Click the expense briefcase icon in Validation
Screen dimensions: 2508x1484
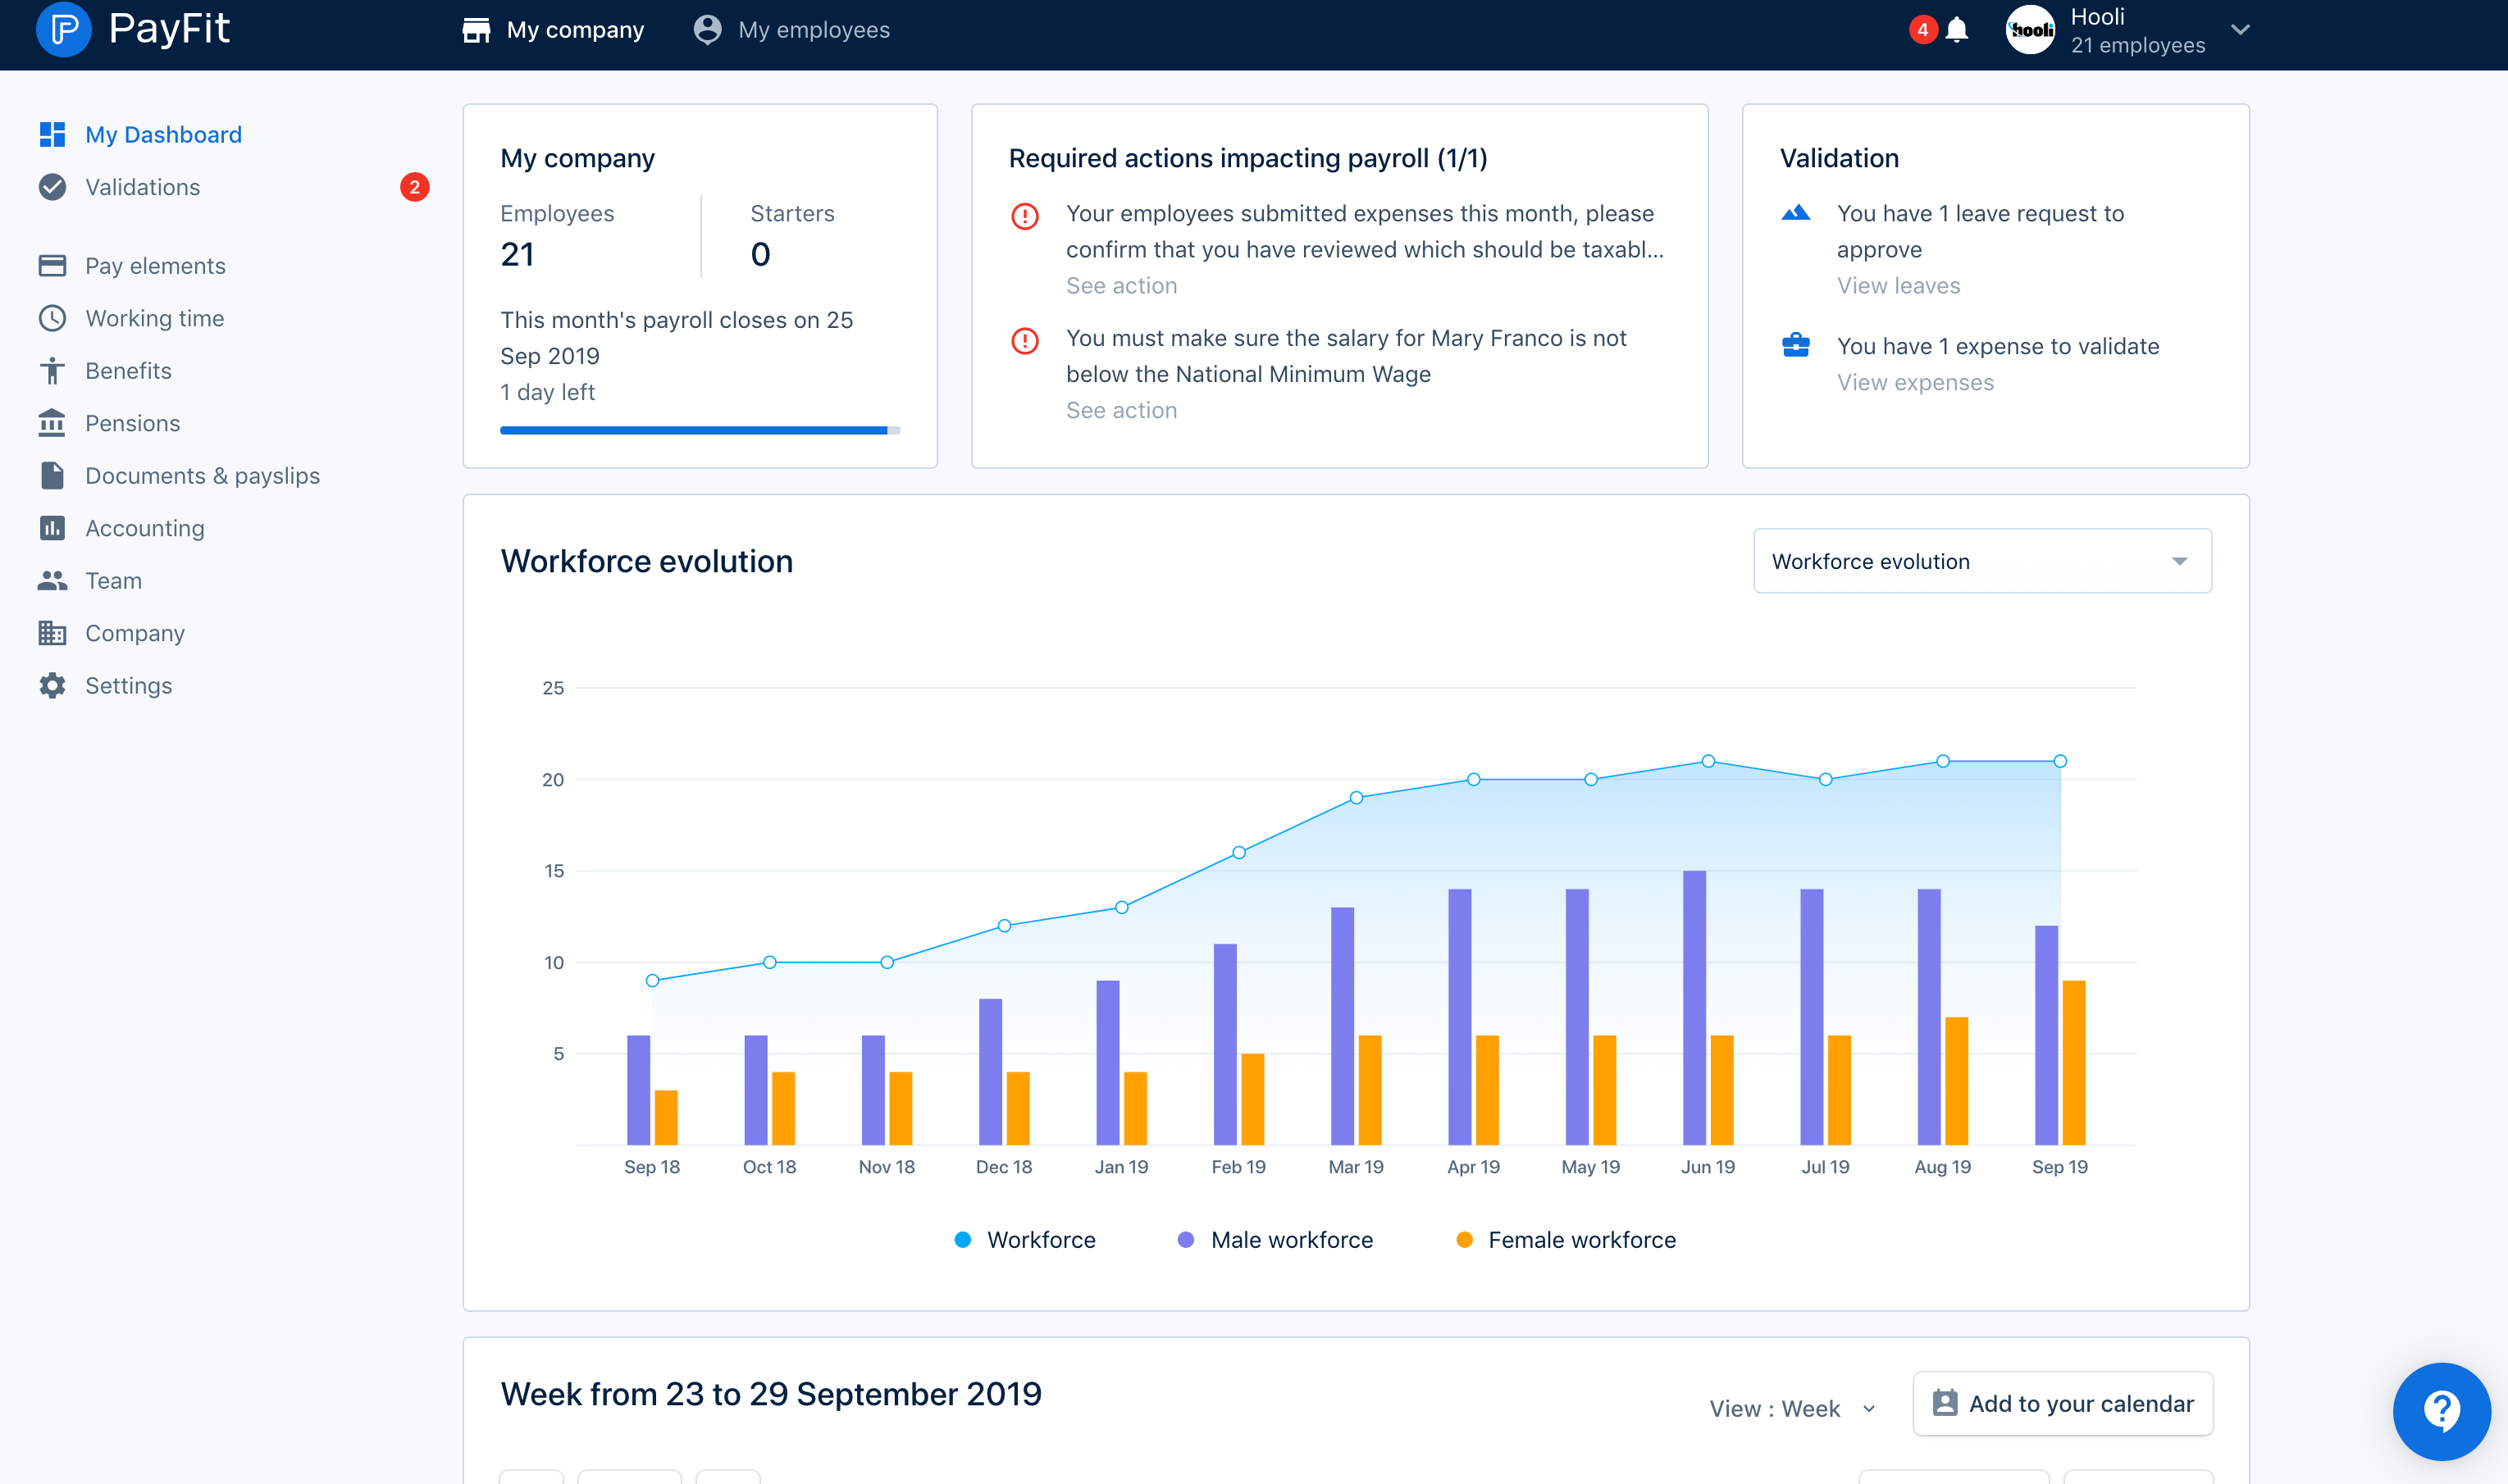1796,346
